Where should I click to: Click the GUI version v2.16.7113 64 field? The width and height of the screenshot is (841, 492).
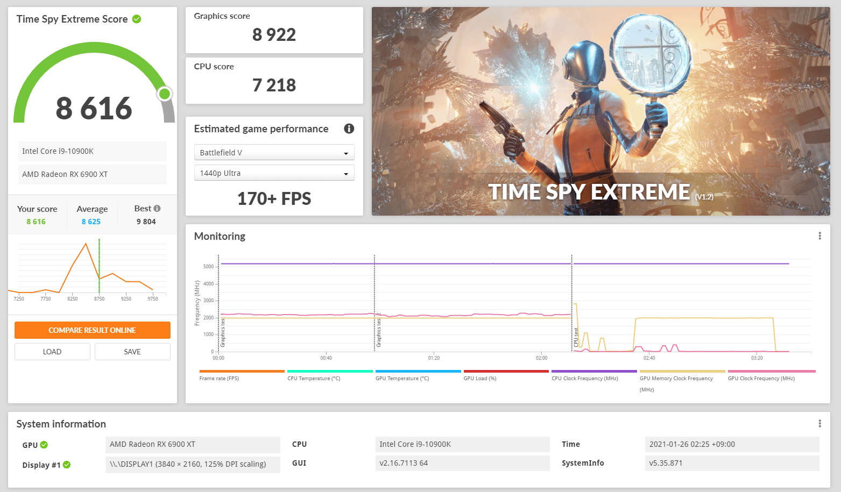point(462,463)
